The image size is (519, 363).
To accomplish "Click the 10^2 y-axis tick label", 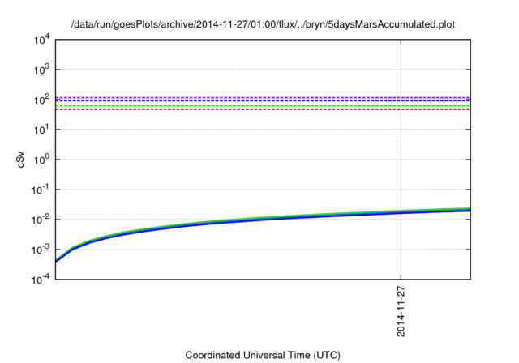I will (x=42, y=100).
